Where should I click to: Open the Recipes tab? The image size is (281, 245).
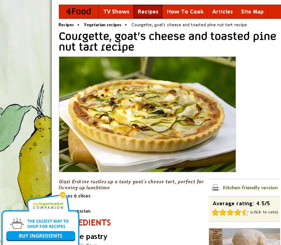[148, 12]
